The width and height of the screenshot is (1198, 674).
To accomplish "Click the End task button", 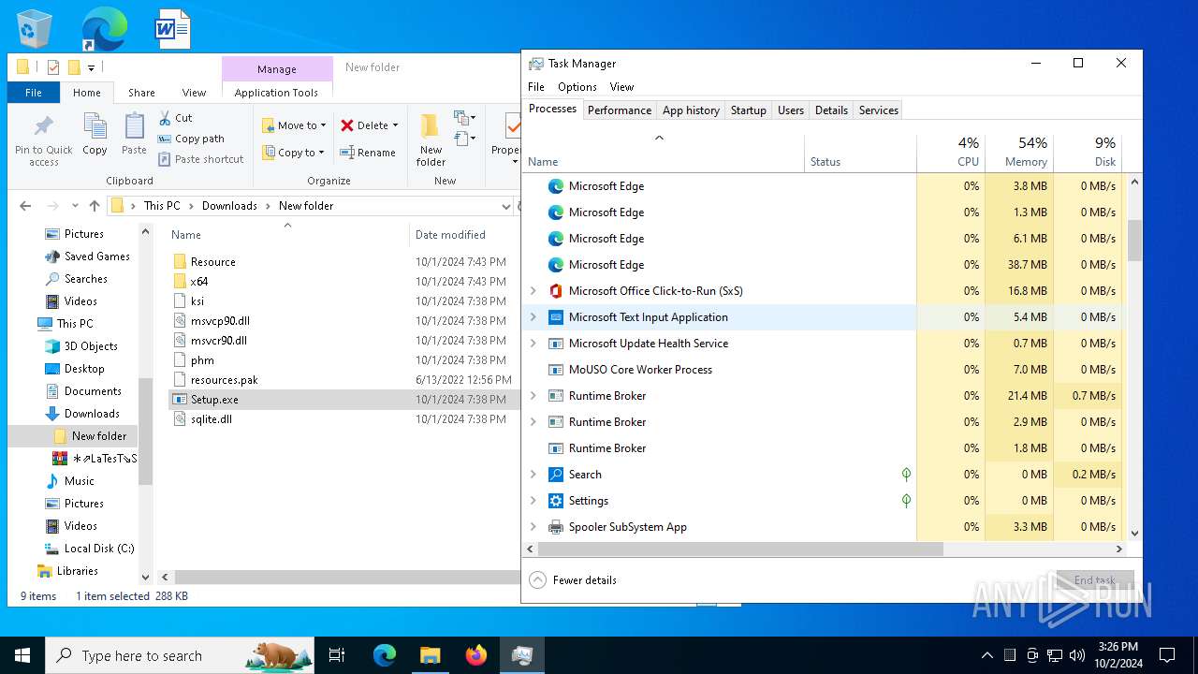I will [x=1095, y=580].
